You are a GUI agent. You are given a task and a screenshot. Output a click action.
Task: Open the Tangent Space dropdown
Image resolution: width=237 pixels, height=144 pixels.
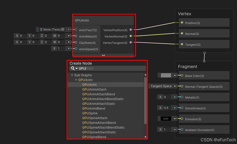(161, 86)
